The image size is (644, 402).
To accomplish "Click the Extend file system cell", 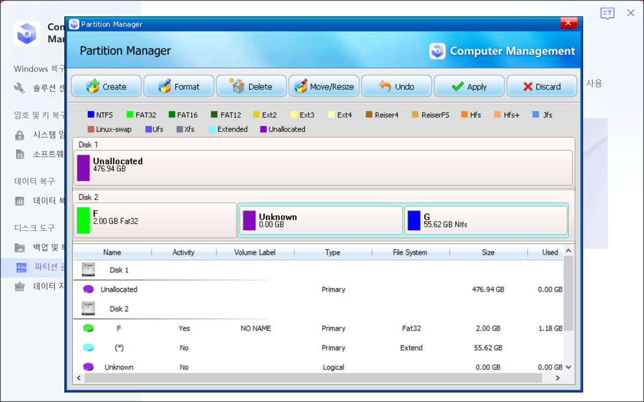I will point(411,348).
